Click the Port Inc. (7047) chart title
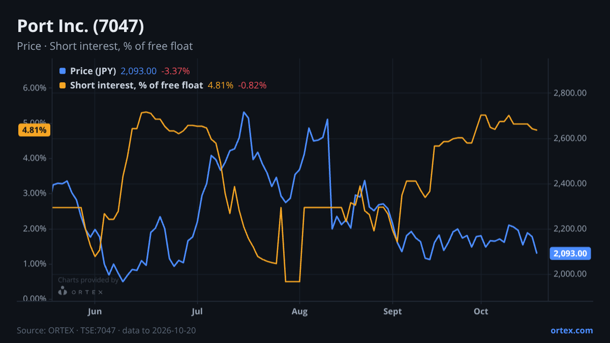 click(80, 26)
